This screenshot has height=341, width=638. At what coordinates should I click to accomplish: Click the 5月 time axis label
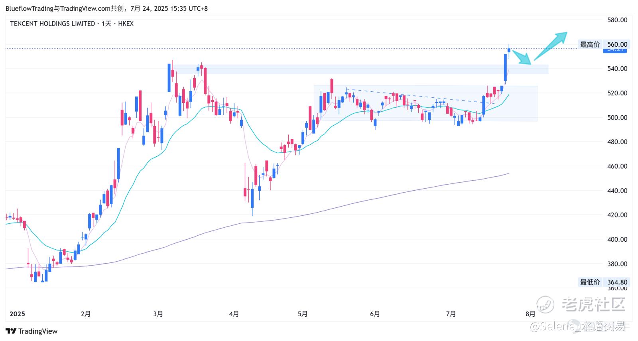click(303, 314)
